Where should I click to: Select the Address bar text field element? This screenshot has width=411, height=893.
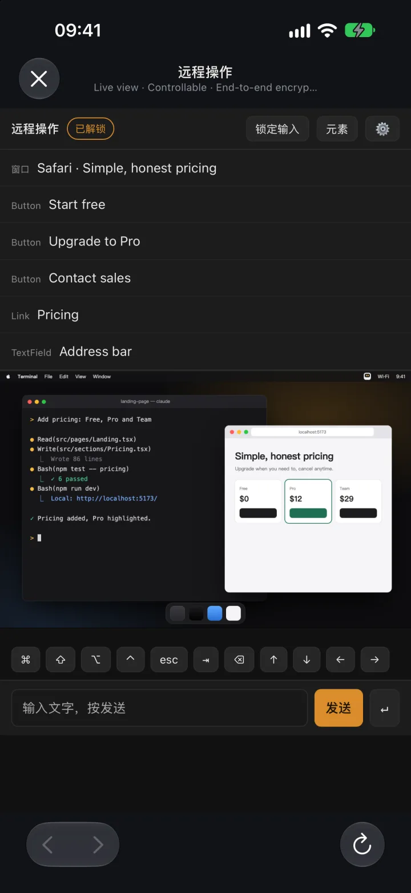pyautogui.click(x=205, y=351)
